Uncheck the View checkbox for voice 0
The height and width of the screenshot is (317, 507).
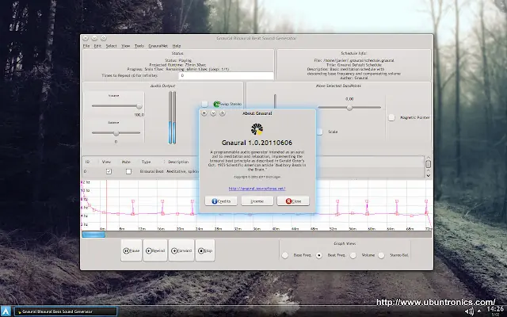coord(109,171)
